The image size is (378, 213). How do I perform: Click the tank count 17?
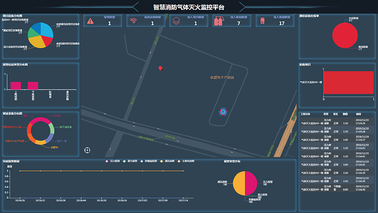pyautogui.click(x=282, y=23)
